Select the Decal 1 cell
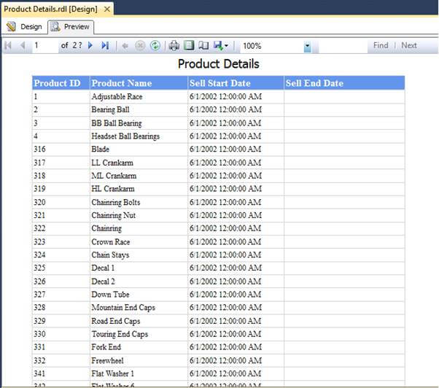The image size is (439, 388). click(139, 268)
